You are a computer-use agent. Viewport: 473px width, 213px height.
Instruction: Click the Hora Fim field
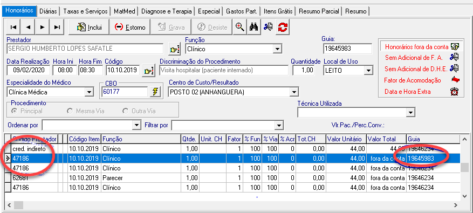(91, 71)
